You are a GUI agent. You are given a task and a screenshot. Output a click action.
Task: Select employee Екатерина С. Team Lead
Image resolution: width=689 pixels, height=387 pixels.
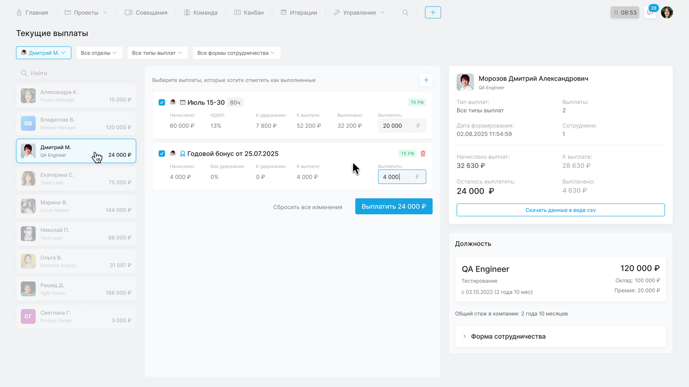coord(76,179)
